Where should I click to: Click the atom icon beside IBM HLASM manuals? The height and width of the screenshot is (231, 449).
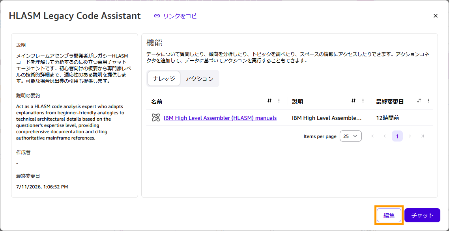pyautogui.click(x=155, y=117)
